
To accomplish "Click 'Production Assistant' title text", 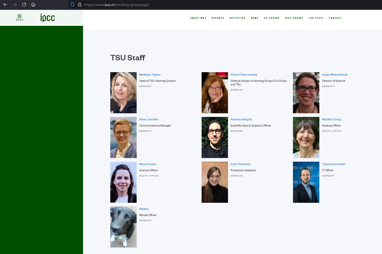I will pyautogui.click(x=243, y=170).
